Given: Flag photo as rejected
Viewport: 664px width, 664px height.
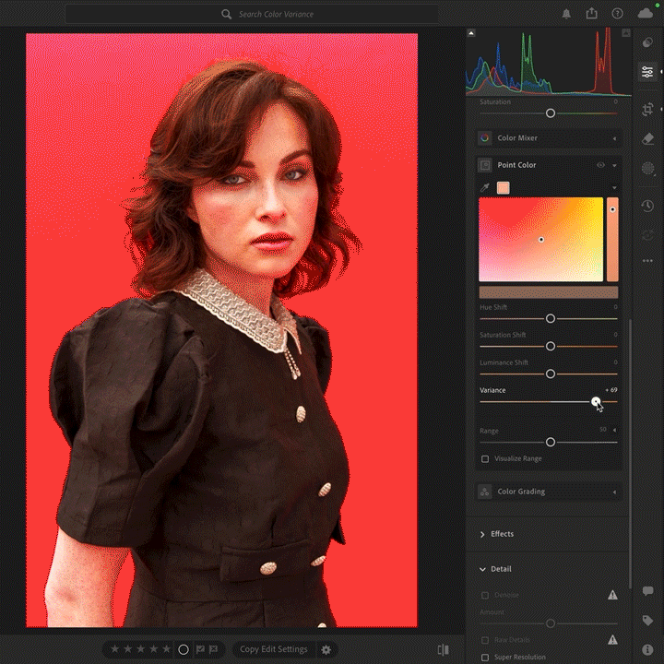Looking at the screenshot, I should point(213,649).
